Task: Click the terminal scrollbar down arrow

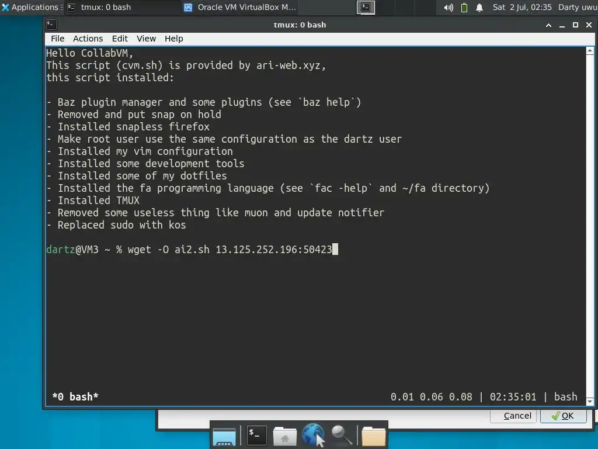Action: (x=590, y=401)
